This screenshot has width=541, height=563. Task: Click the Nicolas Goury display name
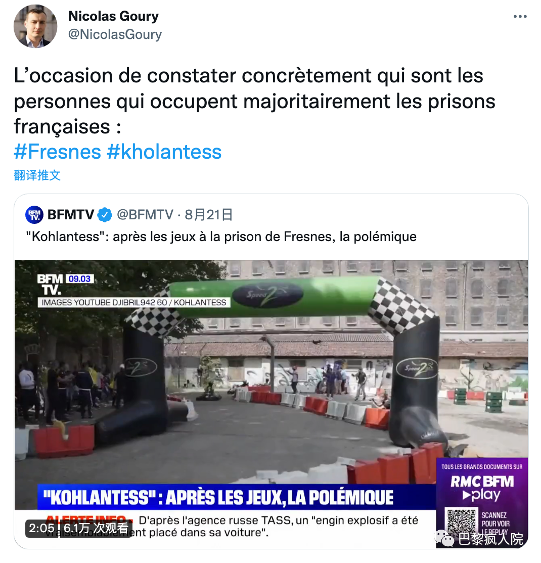point(114,16)
